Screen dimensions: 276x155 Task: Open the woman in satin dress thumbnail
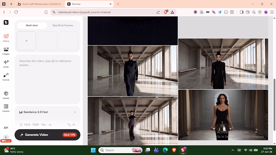pos(133,71)
